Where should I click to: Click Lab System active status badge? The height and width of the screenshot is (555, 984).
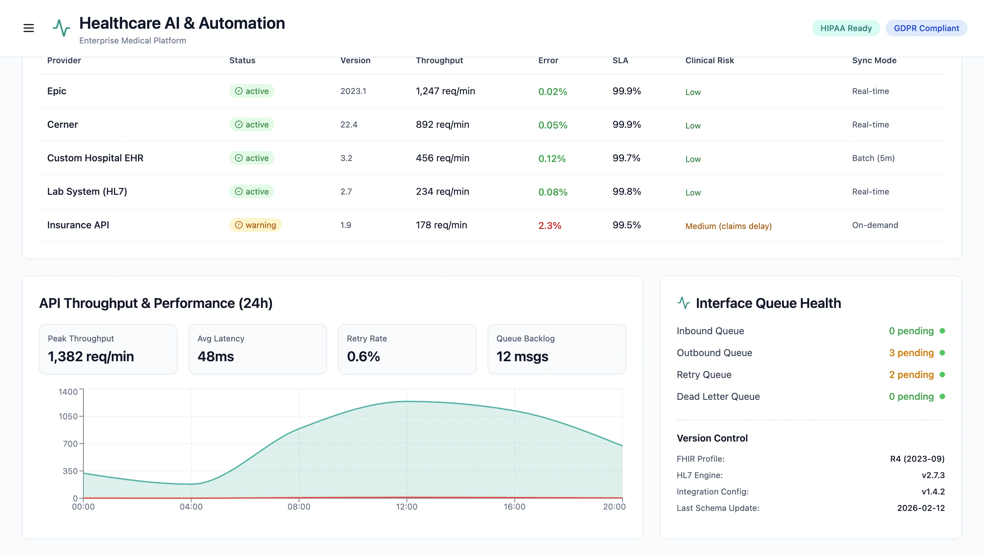[251, 191]
